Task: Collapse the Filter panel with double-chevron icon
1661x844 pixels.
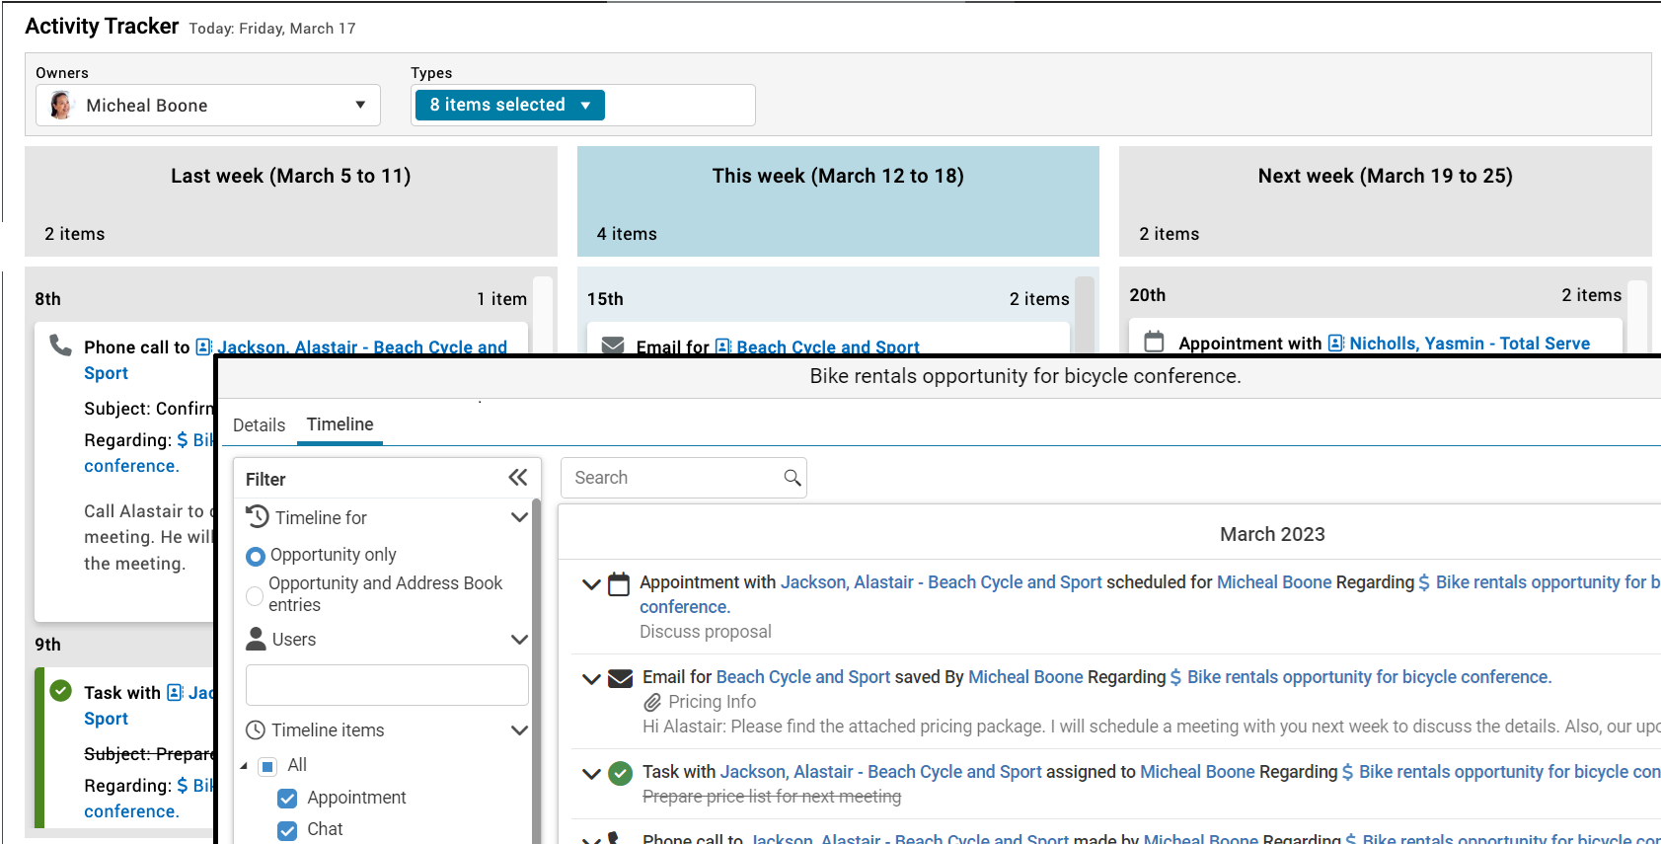Action: (x=518, y=478)
